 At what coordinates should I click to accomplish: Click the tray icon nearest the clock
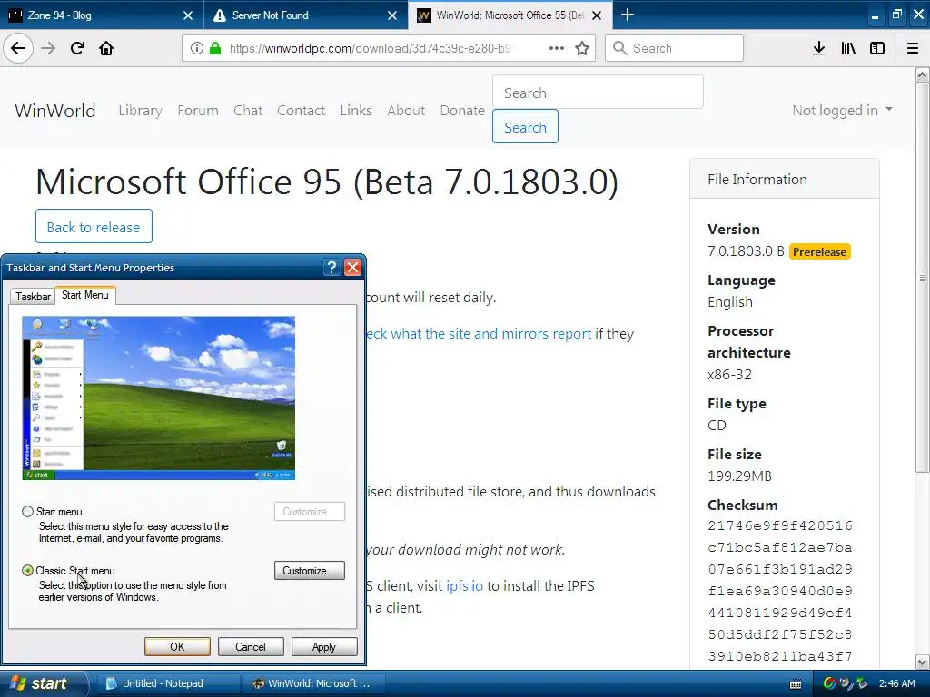click(863, 683)
